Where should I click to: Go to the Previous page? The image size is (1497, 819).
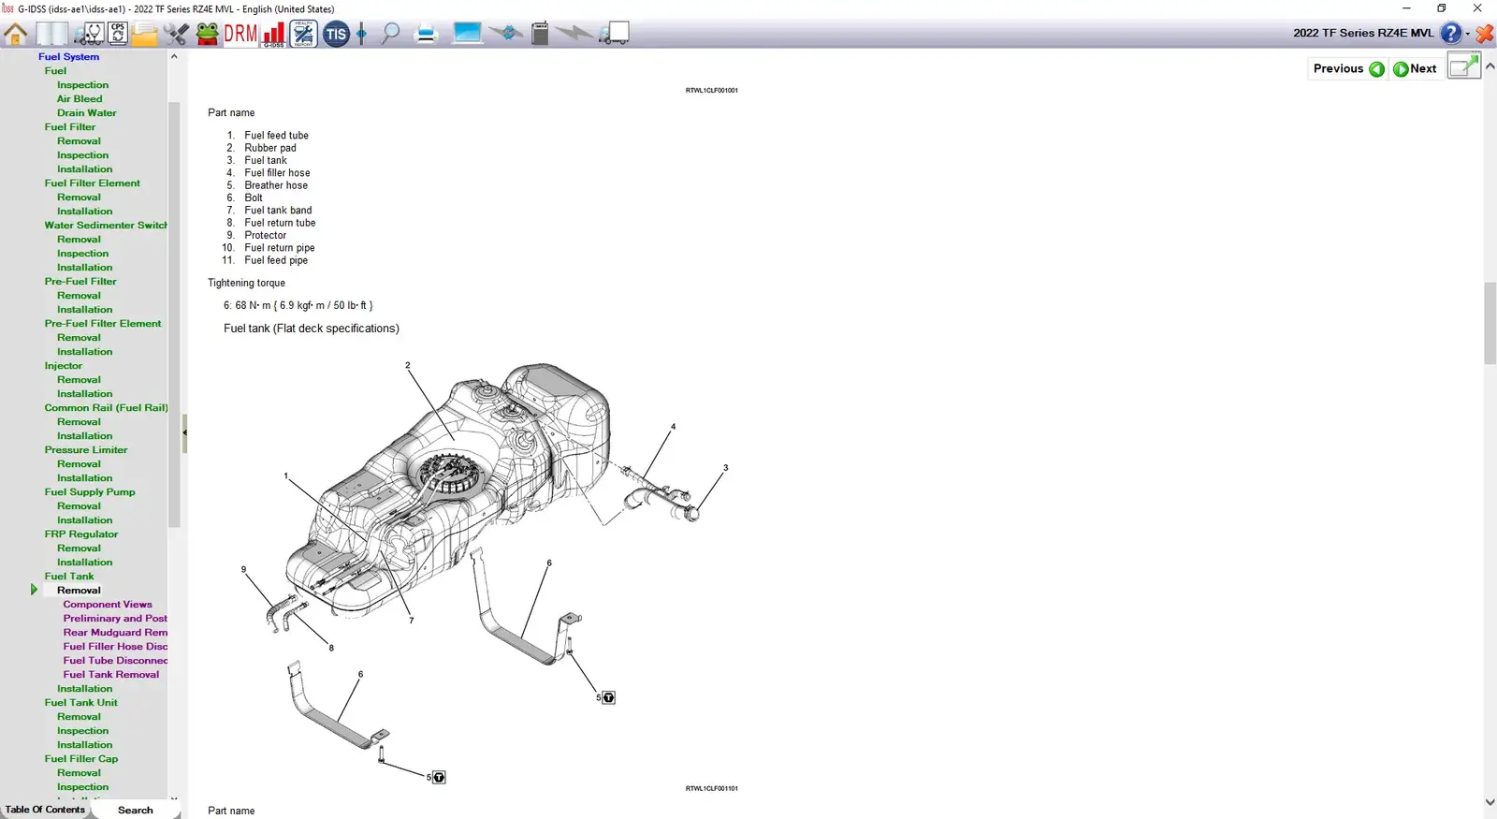point(1347,68)
